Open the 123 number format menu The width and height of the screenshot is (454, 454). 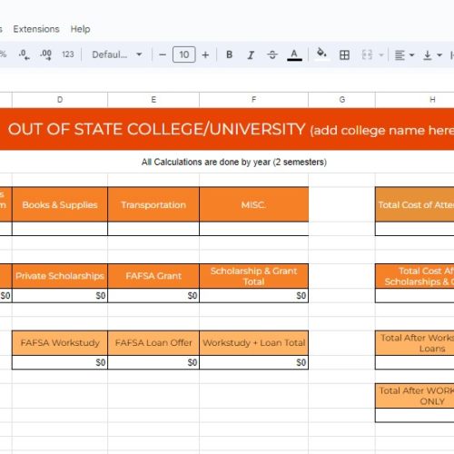tap(68, 54)
